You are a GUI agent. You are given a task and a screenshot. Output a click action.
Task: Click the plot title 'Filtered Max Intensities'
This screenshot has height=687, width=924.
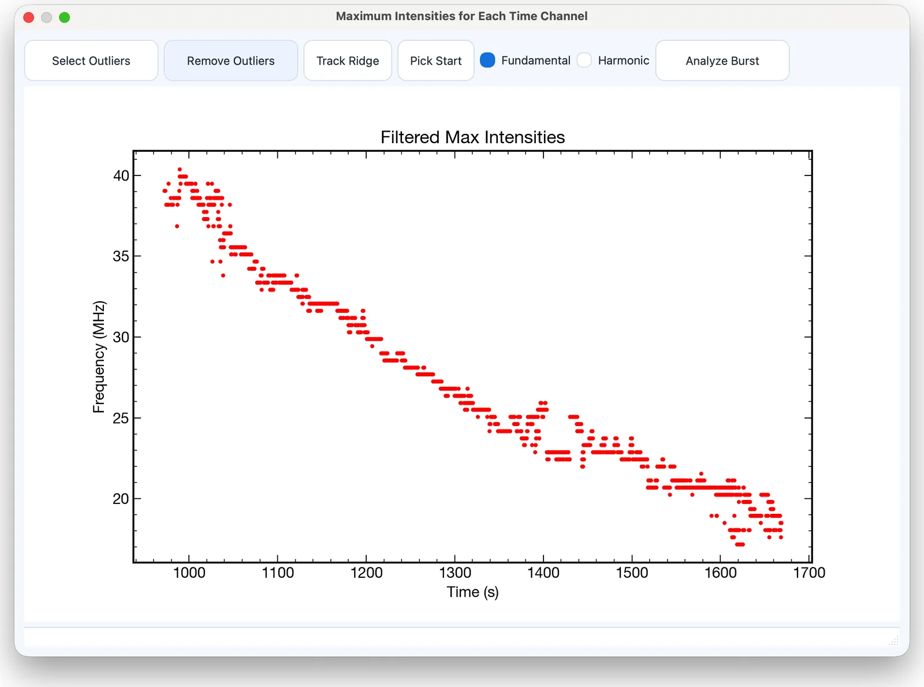472,137
